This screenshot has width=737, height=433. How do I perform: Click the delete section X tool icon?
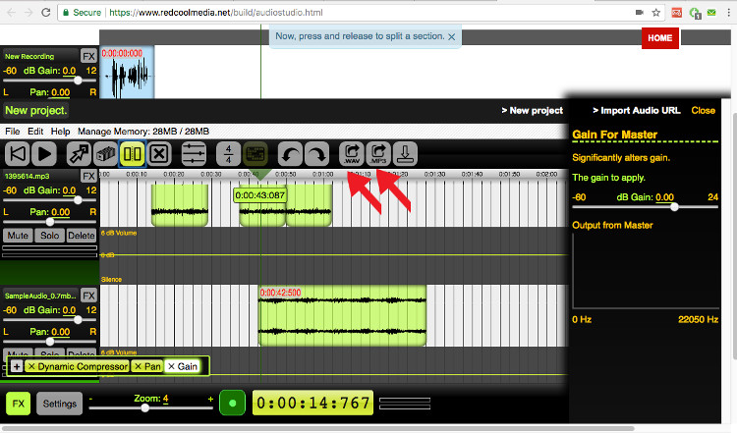tap(160, 153)
